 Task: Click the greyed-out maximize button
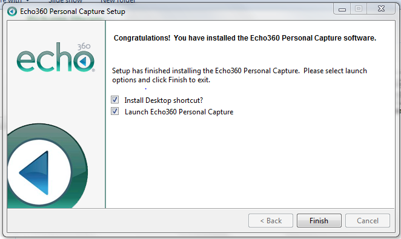click(x=359, y=9)
